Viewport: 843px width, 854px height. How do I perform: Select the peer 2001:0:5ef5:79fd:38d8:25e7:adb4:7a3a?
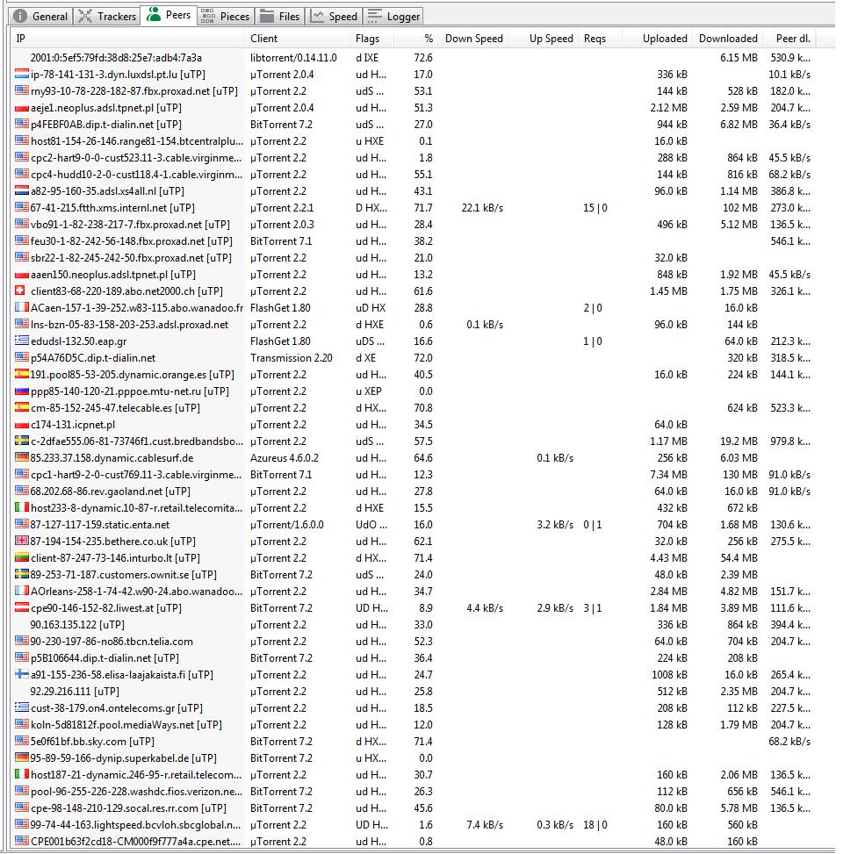[x=116, y=58]
